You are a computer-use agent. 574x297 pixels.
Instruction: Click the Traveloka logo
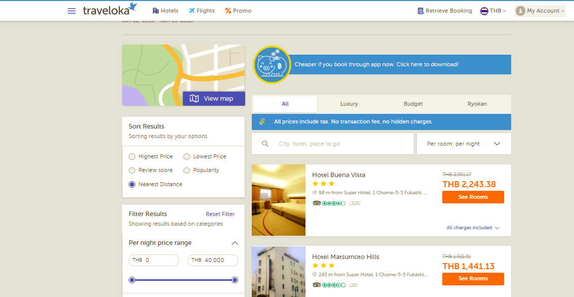[110, 10]
